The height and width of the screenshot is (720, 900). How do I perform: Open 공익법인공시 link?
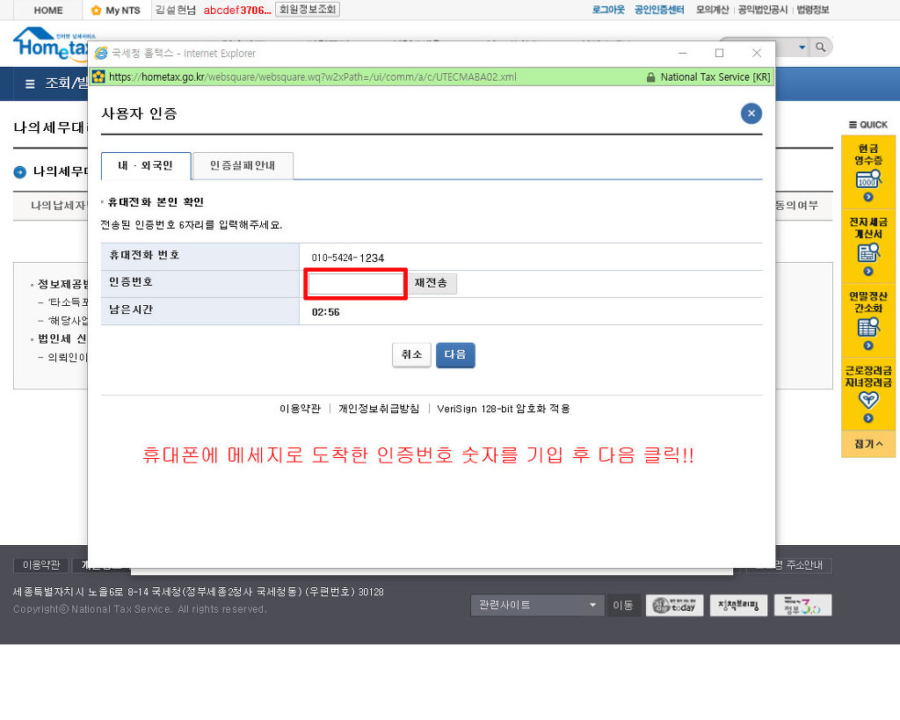click(763, 10)
